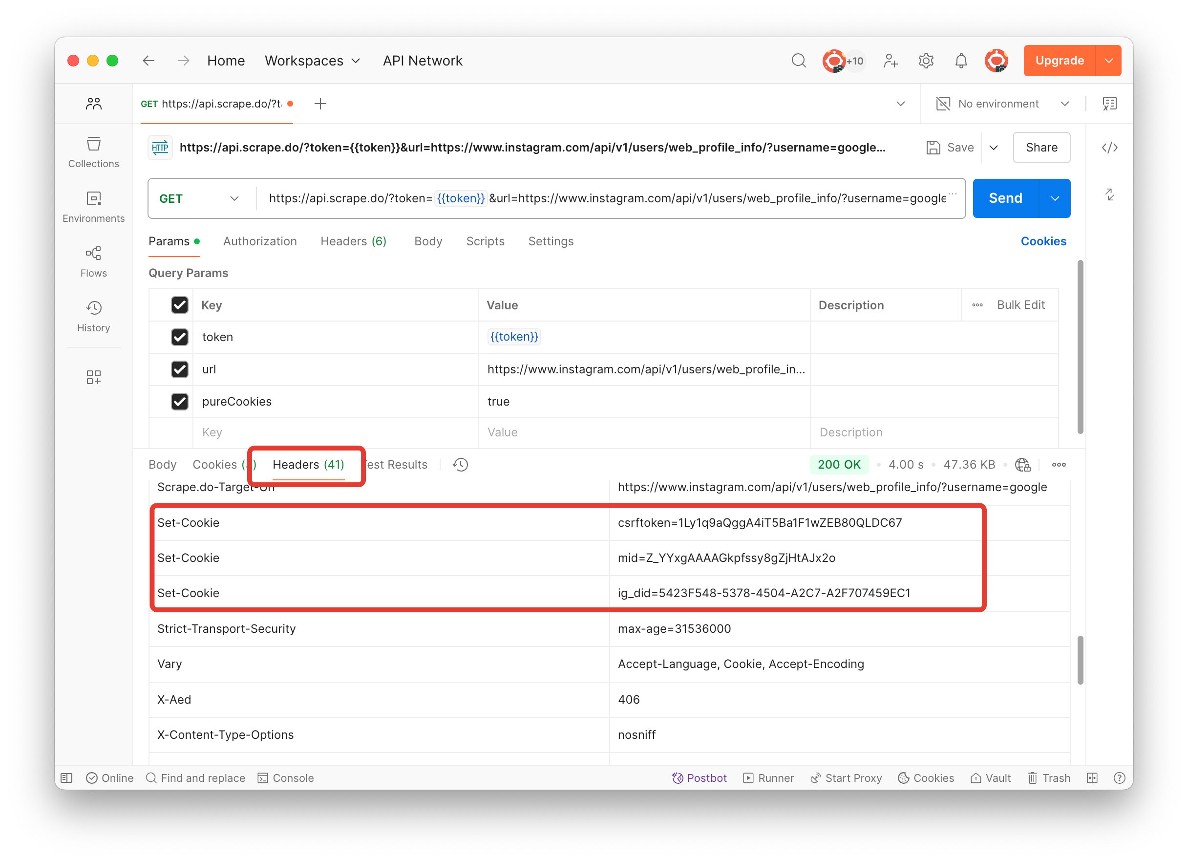Click the code snippet icon

pos(1109,148)
